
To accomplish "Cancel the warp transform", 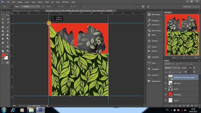I will pyautogui.click(x=143, y=7).
